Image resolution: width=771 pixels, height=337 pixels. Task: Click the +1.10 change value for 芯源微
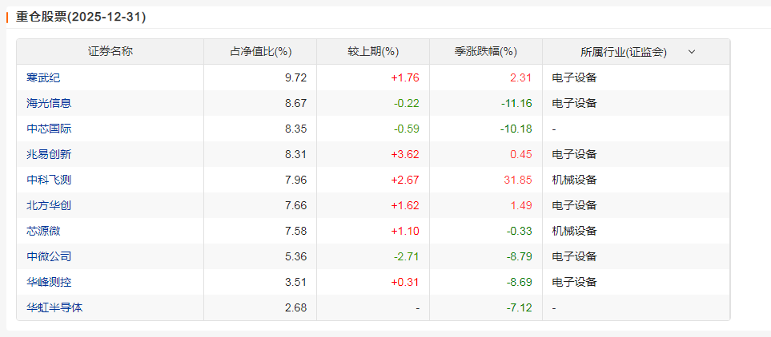click(405, 231)
